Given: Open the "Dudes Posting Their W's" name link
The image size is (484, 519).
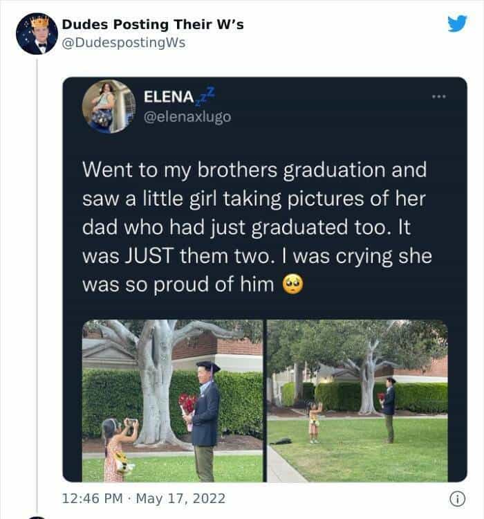Looking at the screenshot, I should click(x=153, y=25).
